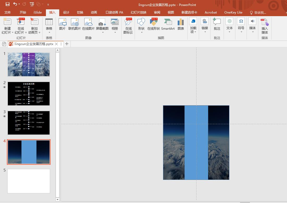Click the 在线图片 online image icon

[88, 24]
